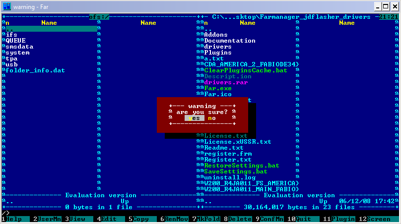Click the Far application icon in title bar
Image resolution: width=401 pixels, height=224 pixels.
click(x=7, y=6)
